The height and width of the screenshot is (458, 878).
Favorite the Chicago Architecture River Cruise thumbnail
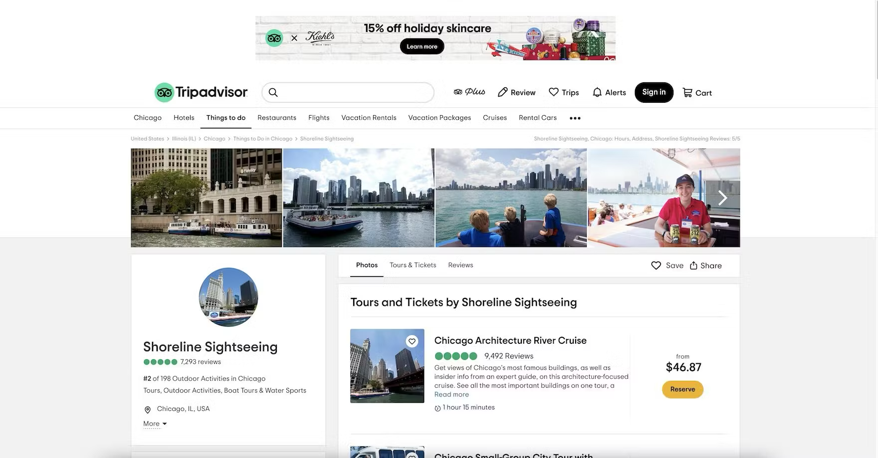[x=412, y=341]
